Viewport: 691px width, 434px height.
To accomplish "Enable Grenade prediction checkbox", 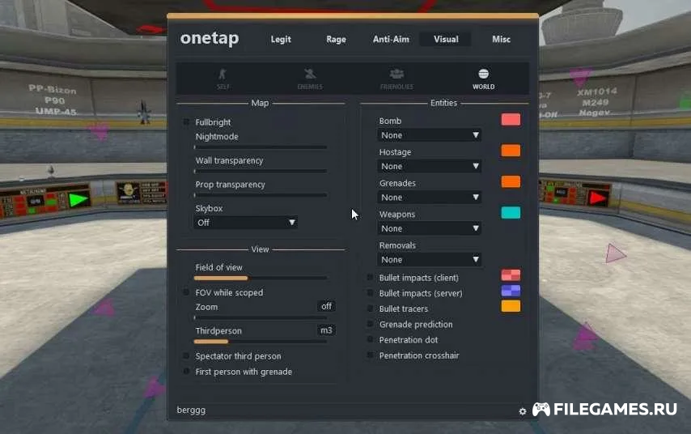I will [x=371, y=325].
